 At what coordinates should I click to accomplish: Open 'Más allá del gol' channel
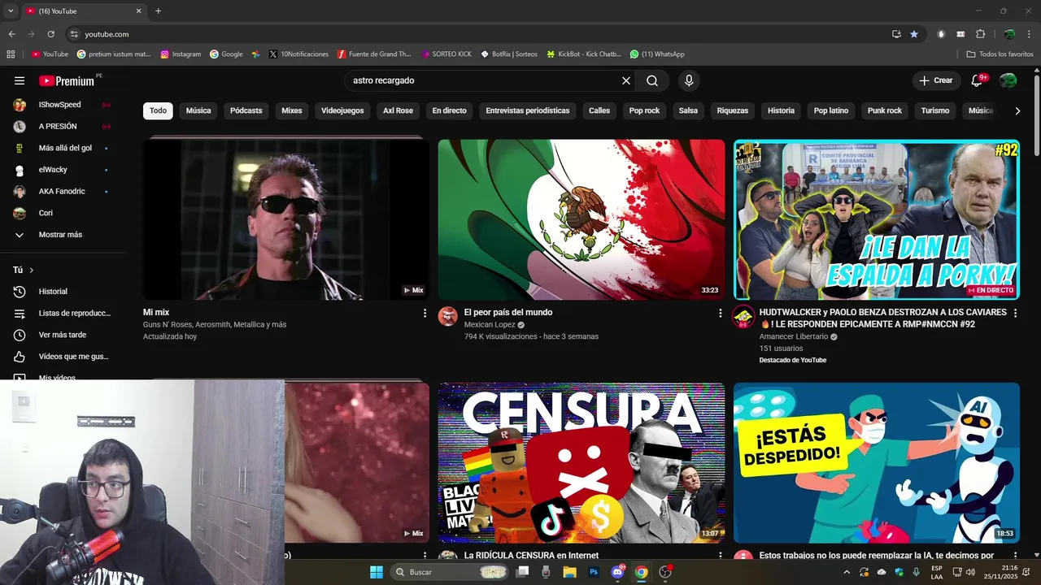tap(60, 148)
